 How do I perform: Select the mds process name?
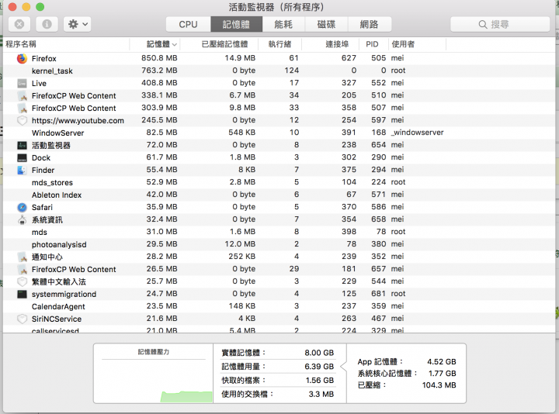click(x=40, y=232)
